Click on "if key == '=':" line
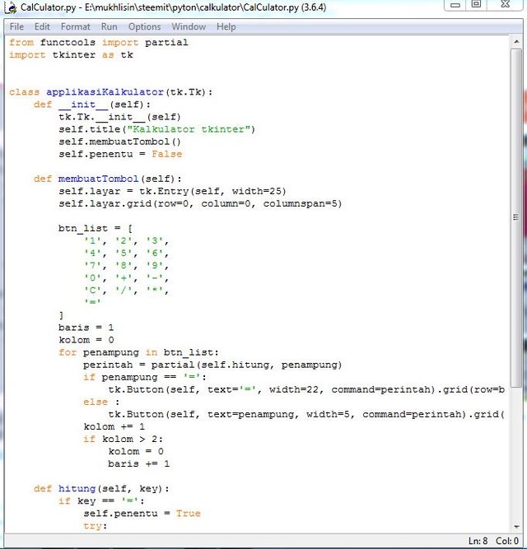 [x=101, y=501]
